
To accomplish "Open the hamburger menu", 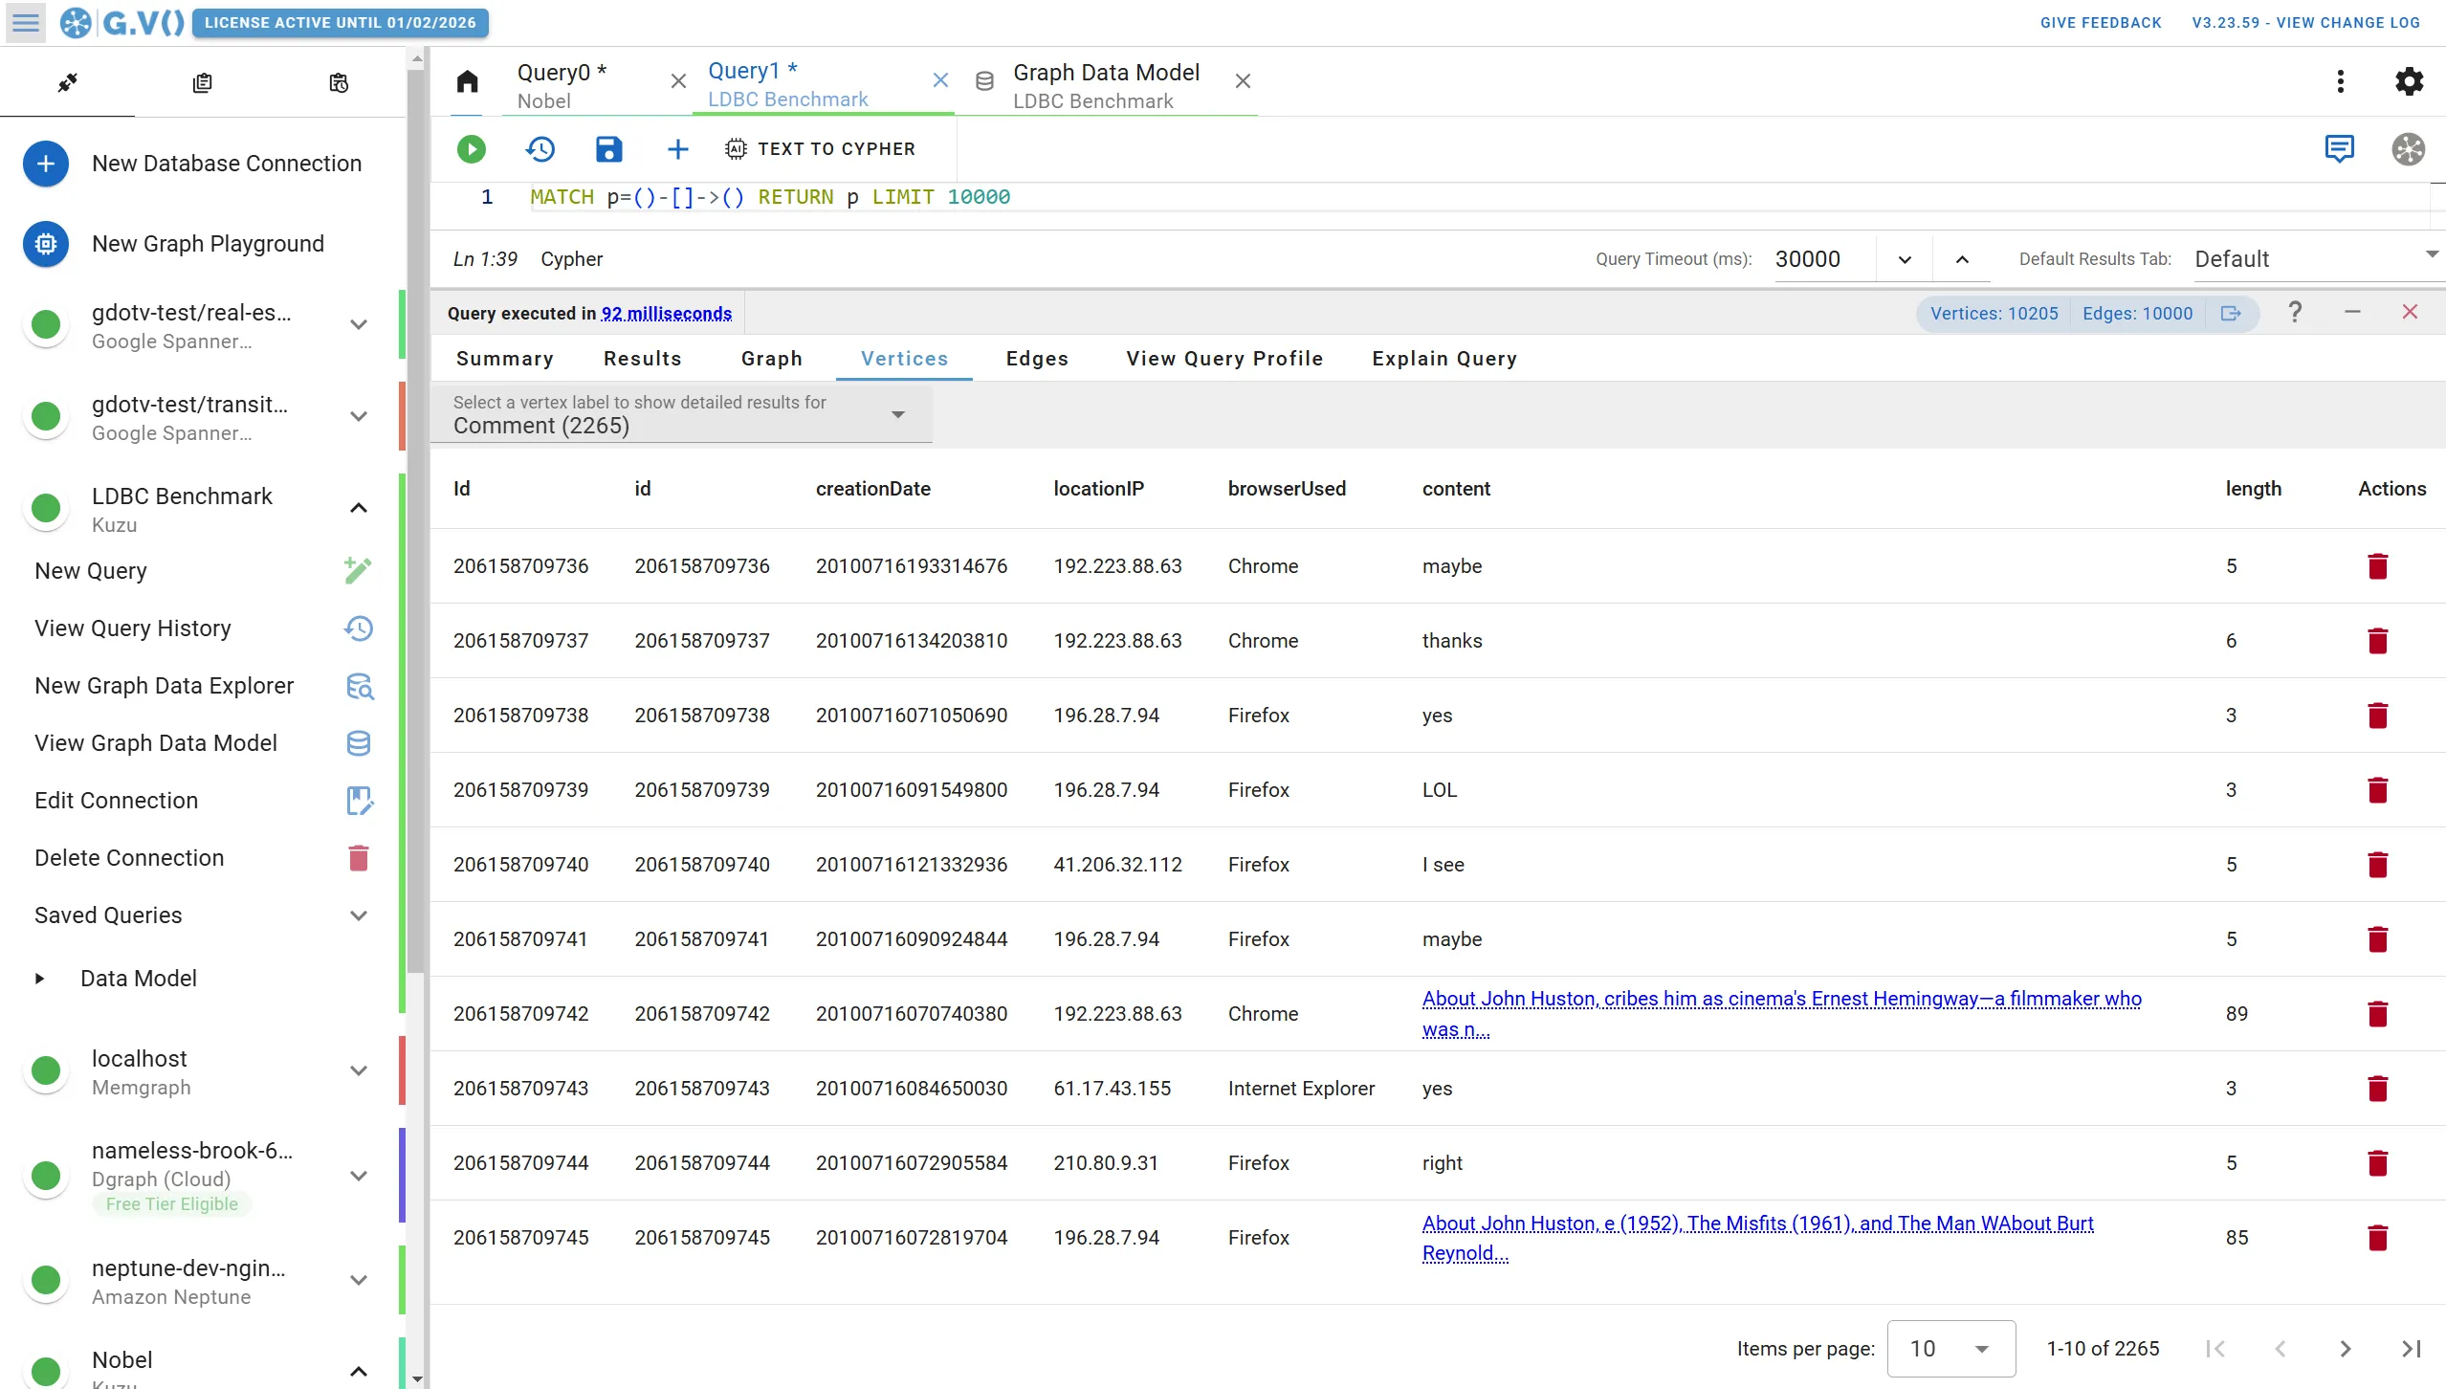I will coord(26,22).
